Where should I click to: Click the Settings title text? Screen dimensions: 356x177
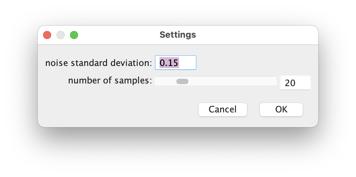pyautogui.click(x=178, y=35)
